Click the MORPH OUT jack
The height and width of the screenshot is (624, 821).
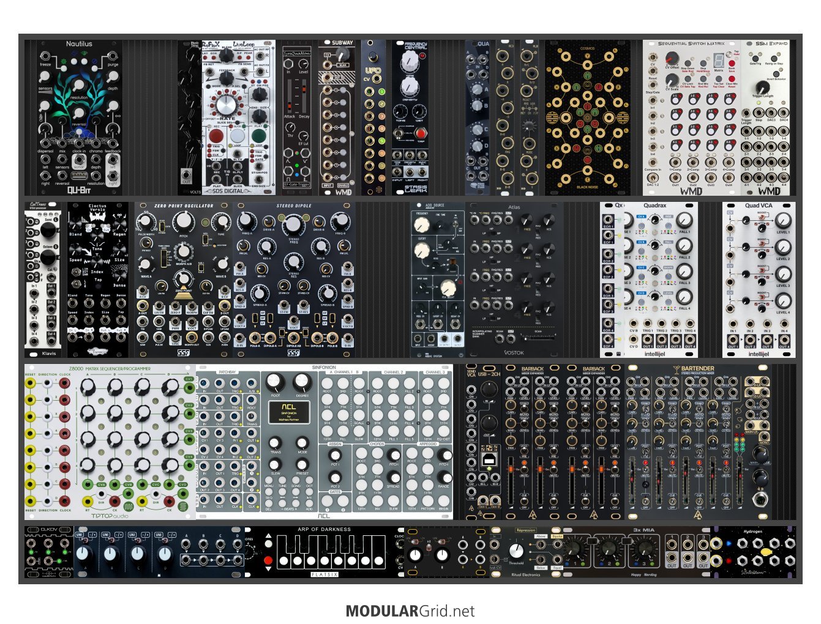tap(192, 338)
